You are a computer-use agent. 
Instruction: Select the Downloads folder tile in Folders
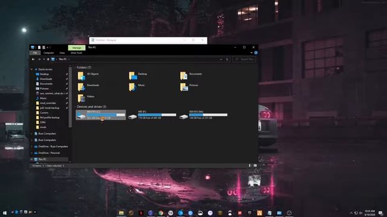(x=88, y=87)
